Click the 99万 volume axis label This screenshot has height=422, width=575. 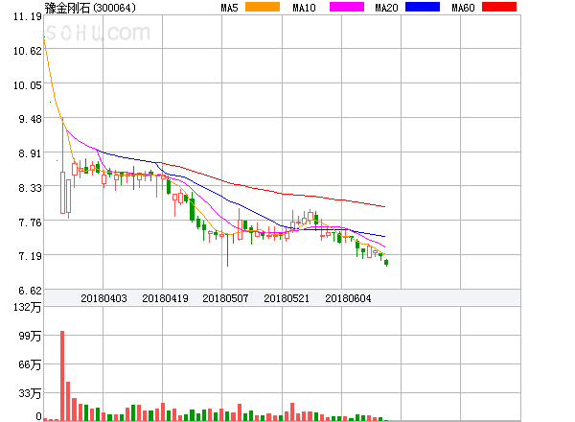pyautogui.click(x=30, y=336)
